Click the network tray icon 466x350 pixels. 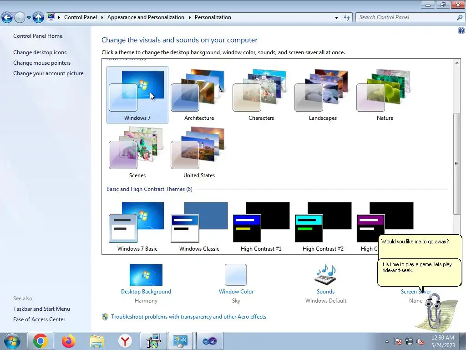click(x=409, y=342)
